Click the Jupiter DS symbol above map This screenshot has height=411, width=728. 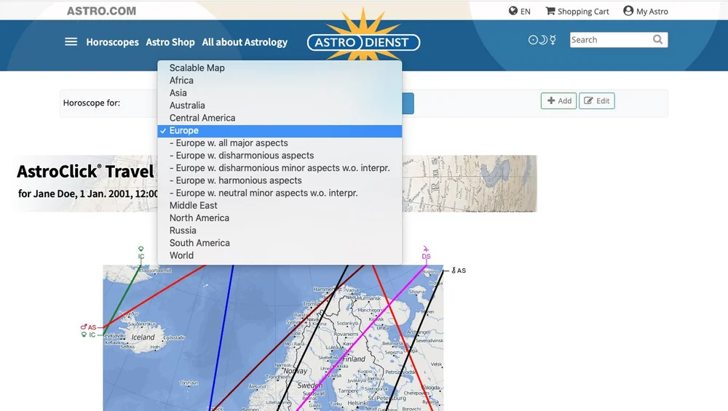[x=426, y=253]
